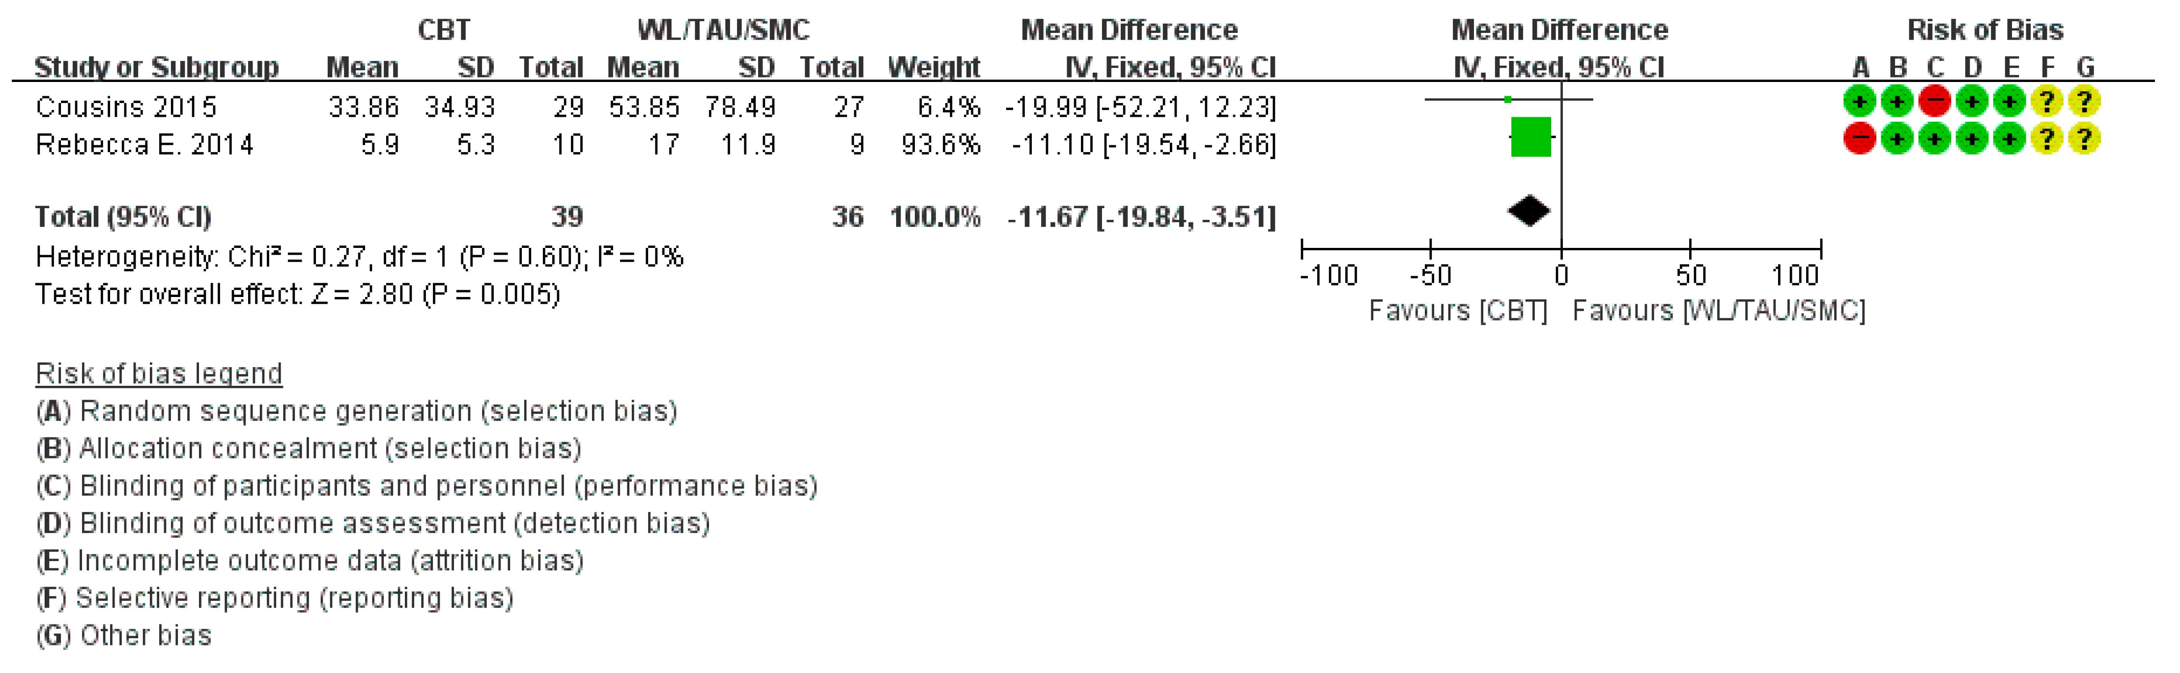The image size is (2180, 673).
Task: Open the underlined Risk of bias legend heading
Action: [159, 374]
